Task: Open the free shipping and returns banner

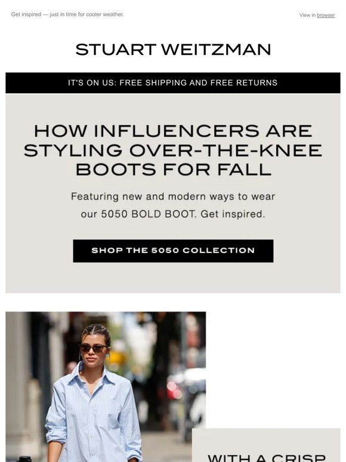Action: click(x=173, y=83)
